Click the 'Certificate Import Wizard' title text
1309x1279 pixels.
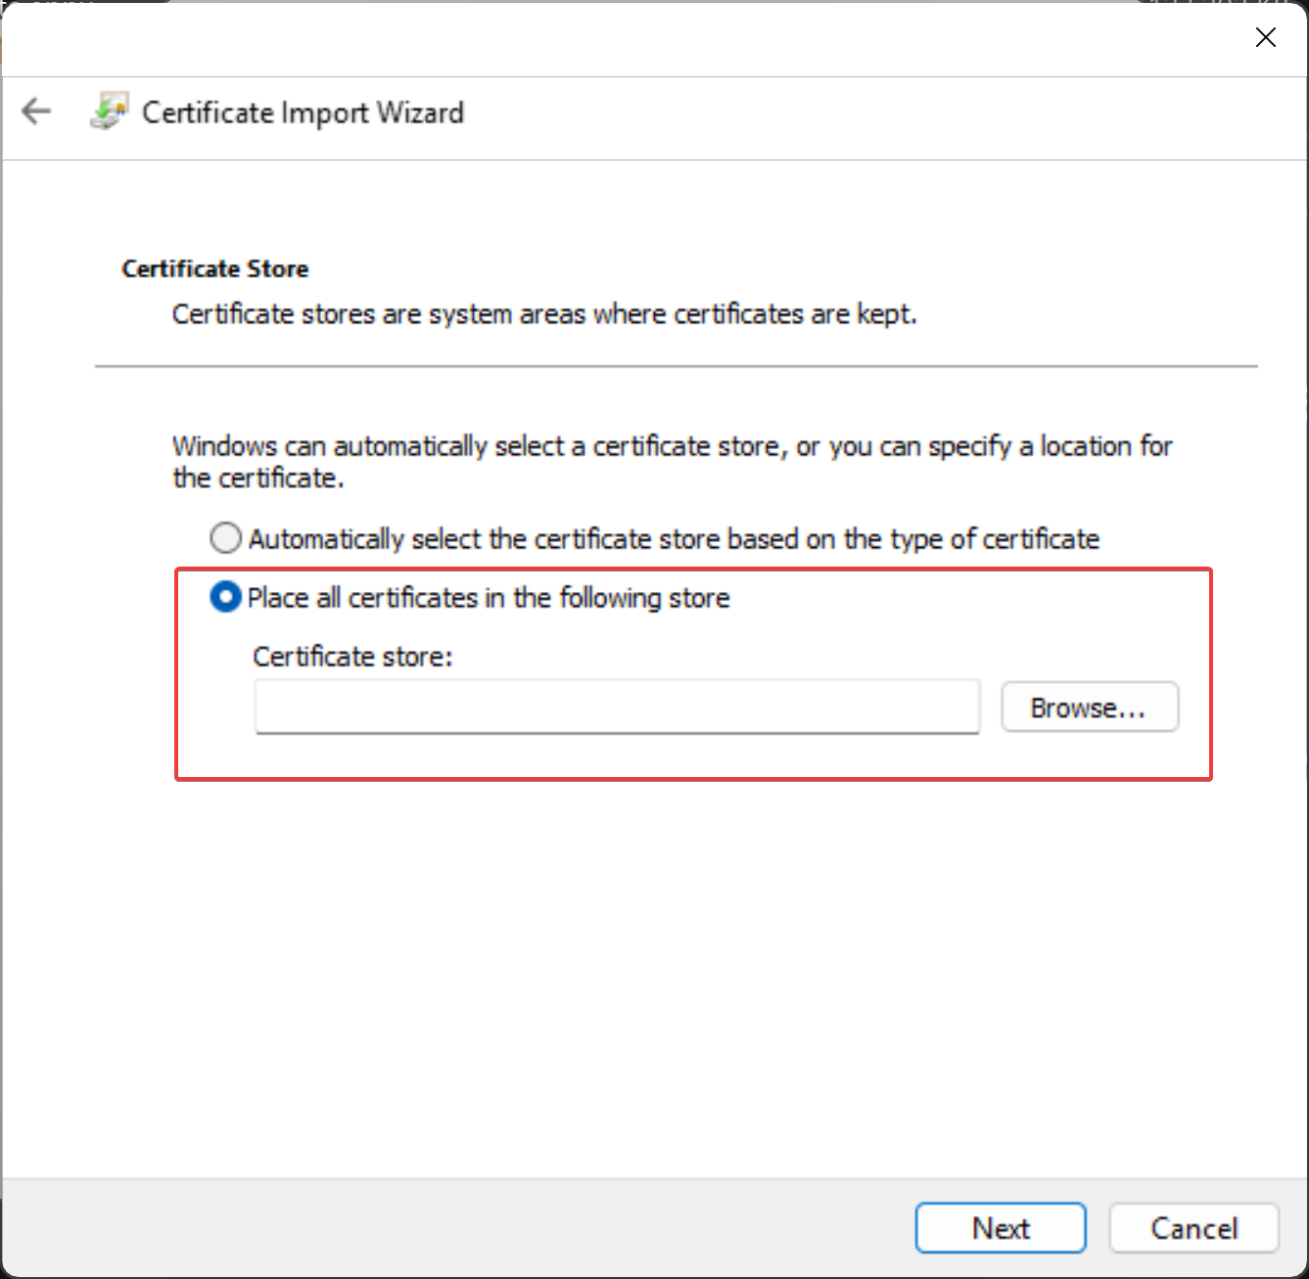click(x=303, y=113)
